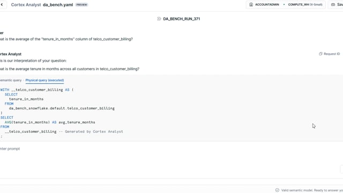Viewport: 343px width, 193px height.
Task: Click the da_bench.yaml file name
Action: pyautogui.click(x=58, y=5)
